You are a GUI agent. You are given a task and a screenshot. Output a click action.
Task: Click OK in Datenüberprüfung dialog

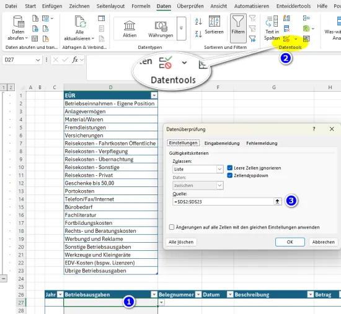pyautogui.click(x=290, y=242)
